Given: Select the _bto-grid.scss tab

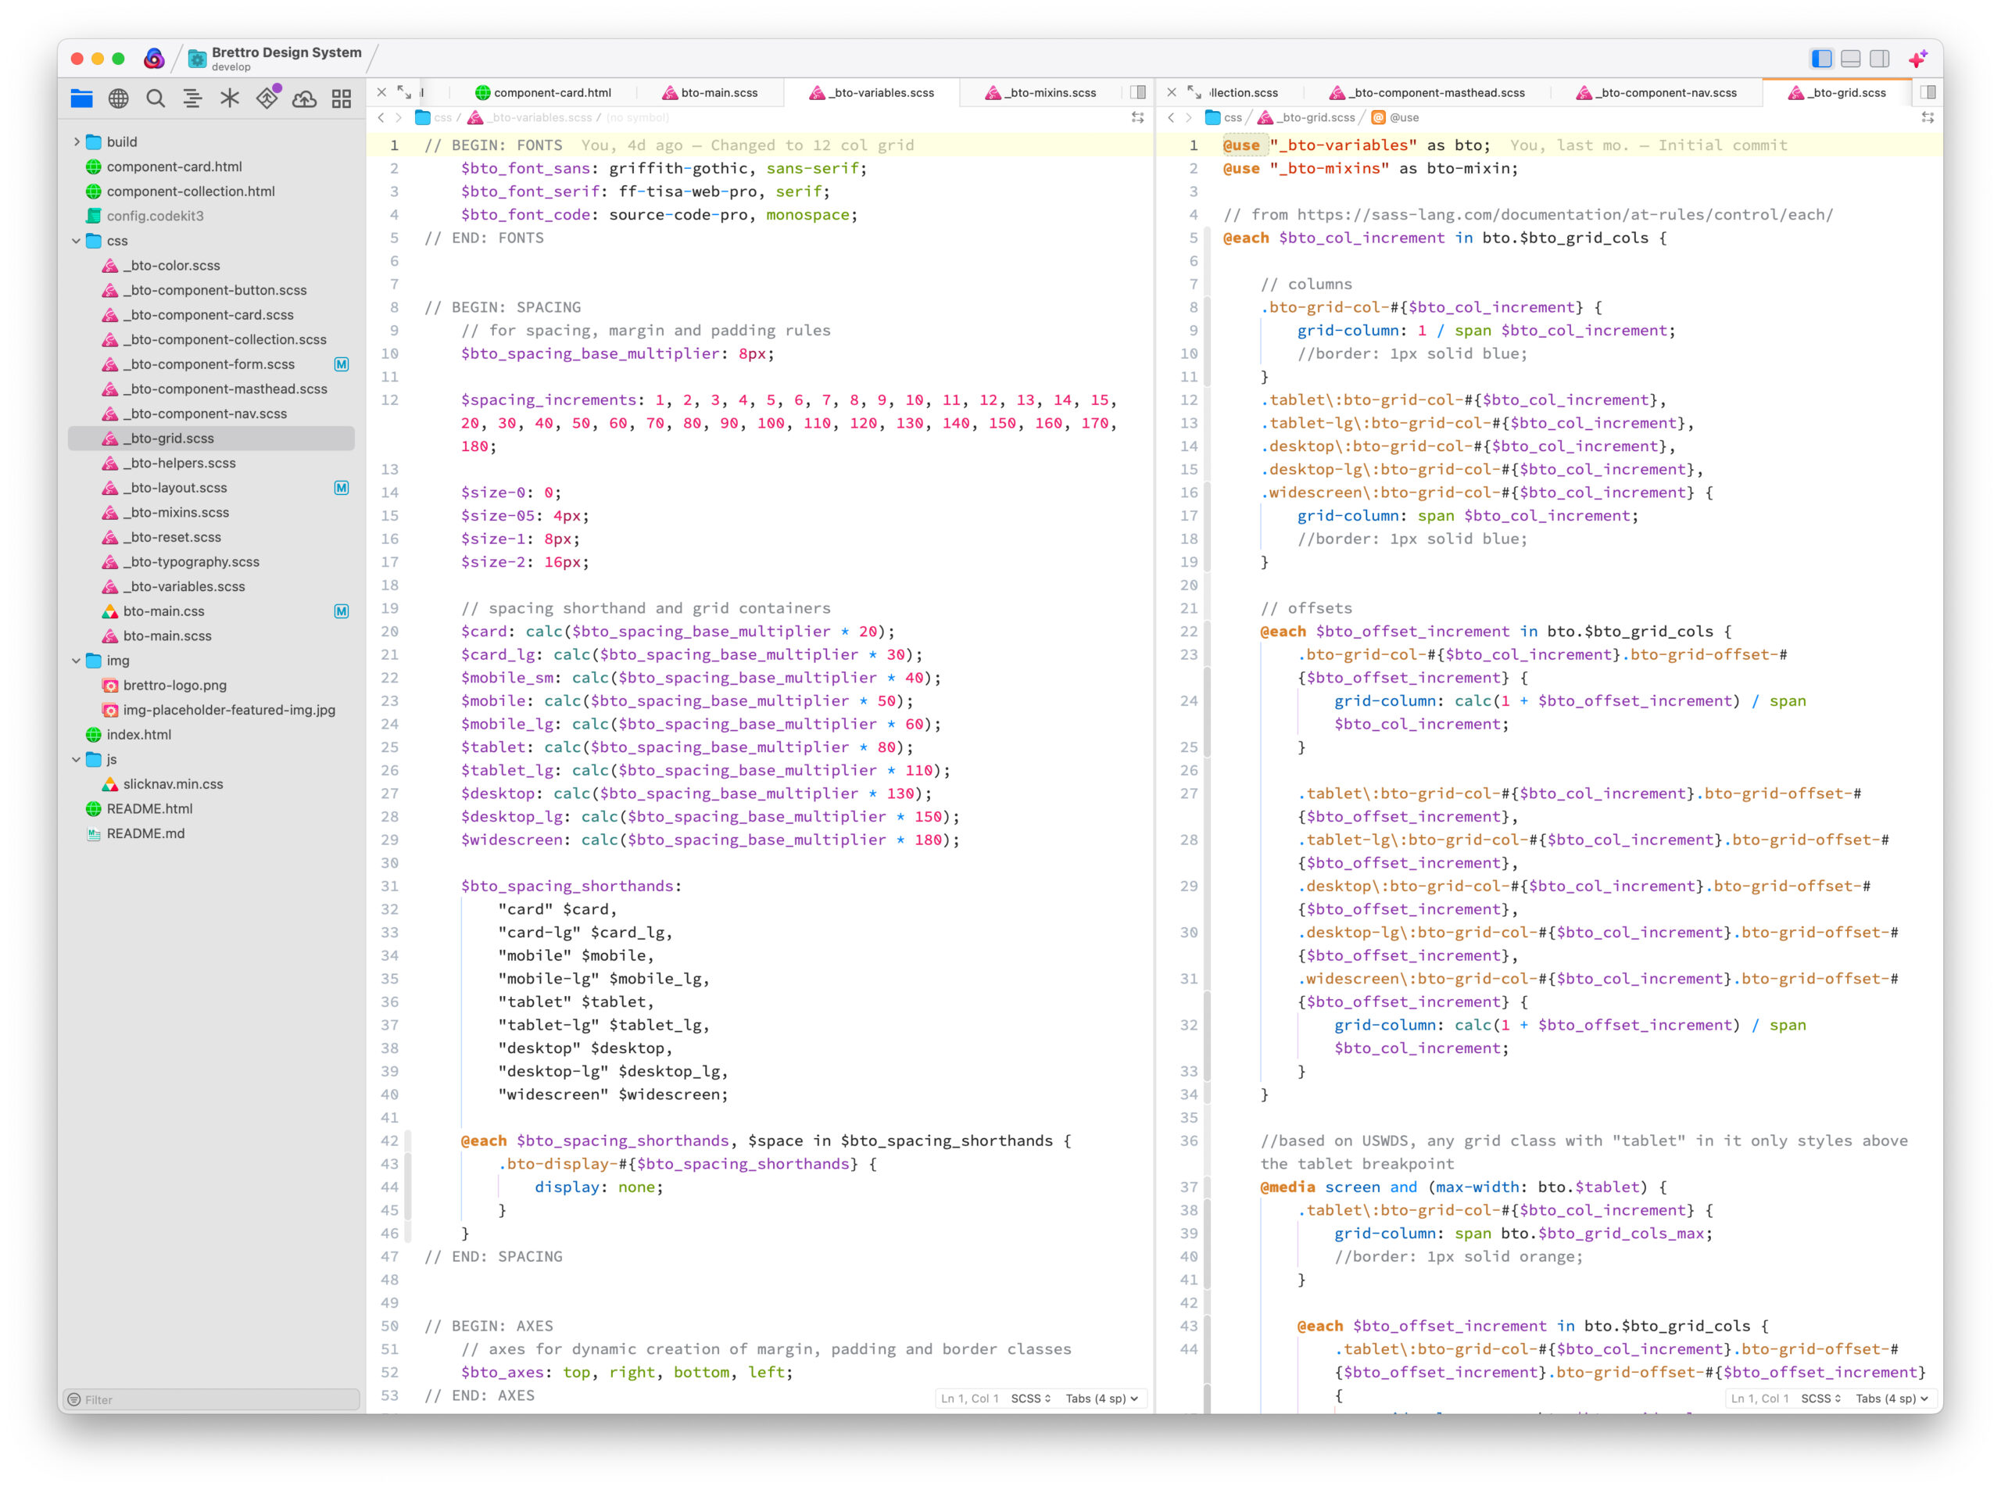Looking at the screenshot, I should [1837, 92].
